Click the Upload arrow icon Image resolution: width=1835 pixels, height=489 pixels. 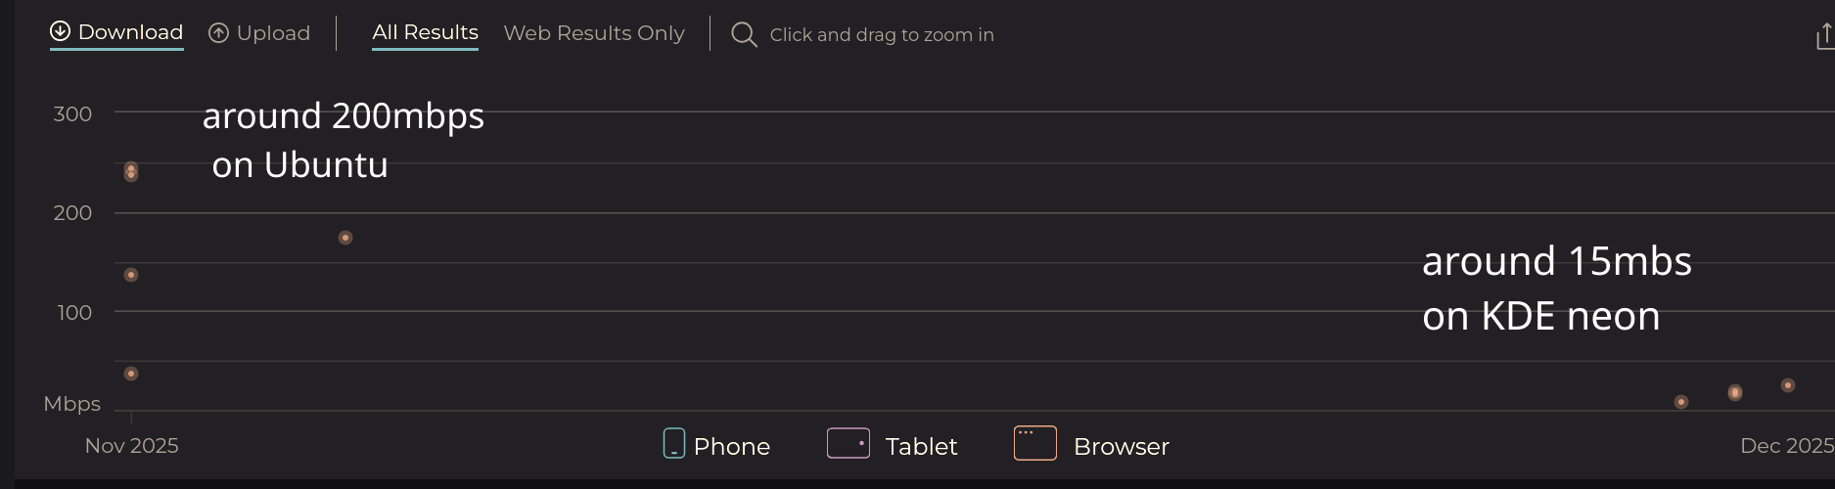click(218, 33)
